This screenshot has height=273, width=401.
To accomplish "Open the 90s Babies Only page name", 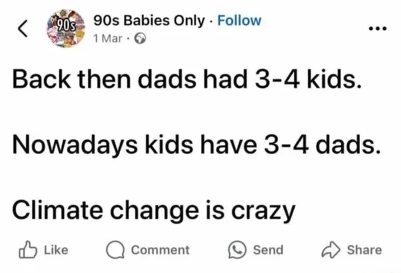I will point(150,20).
